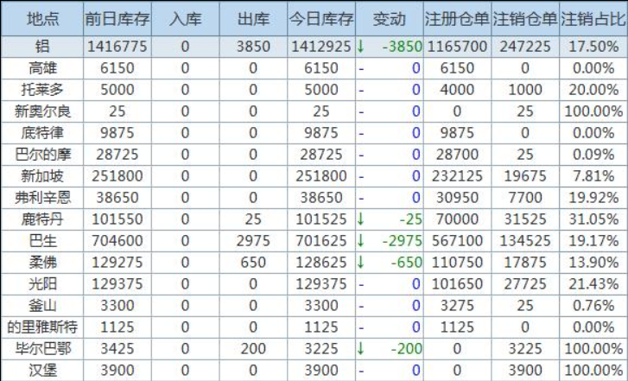Click the green down arrow in the 鹿特丹 row
This screenshot has height=381, width=628.
[360, 219]
